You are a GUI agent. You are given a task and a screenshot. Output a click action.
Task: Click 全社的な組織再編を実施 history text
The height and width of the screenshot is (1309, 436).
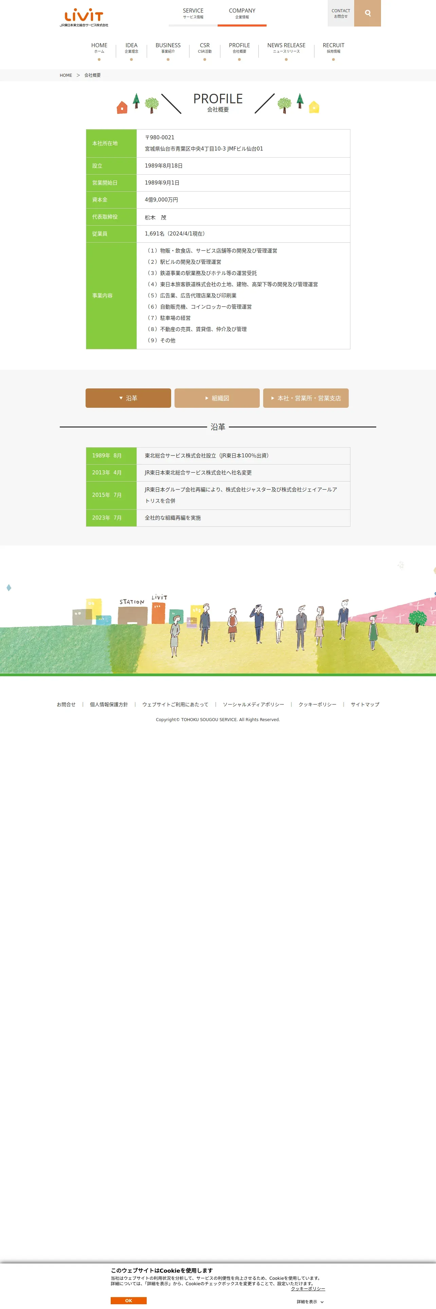coord(172,518)
